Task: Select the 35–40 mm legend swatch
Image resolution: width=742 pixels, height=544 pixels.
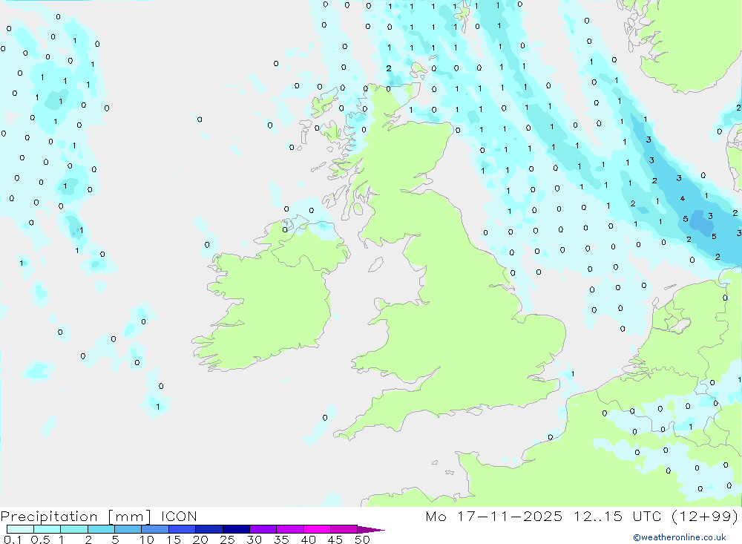Action: click(290, 529)
